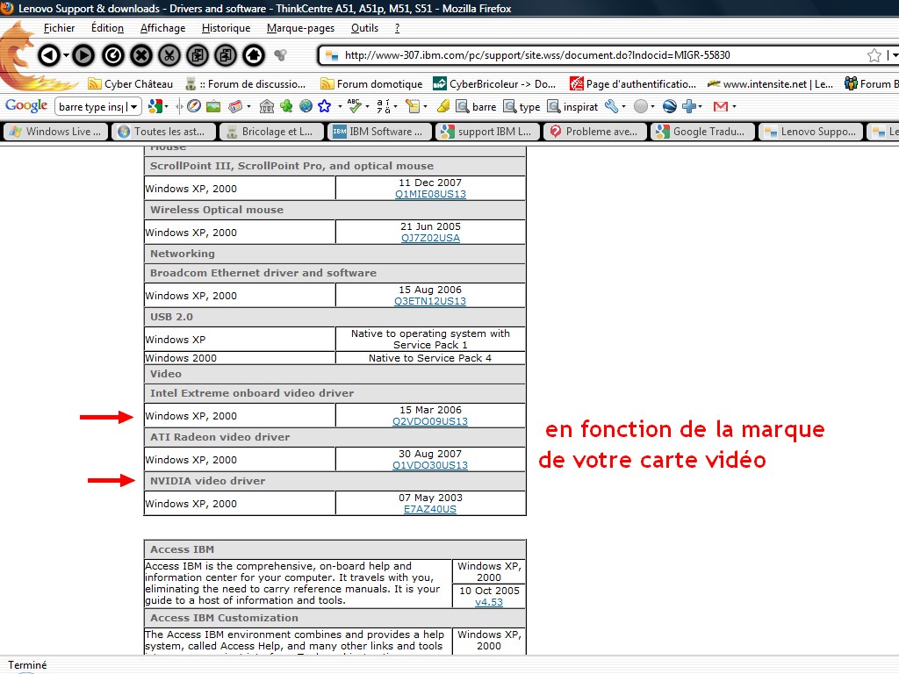899x674 pixels.
Task: Download the Q1VDO30US13 ATI Radeon driver
Action: point(430,465)
